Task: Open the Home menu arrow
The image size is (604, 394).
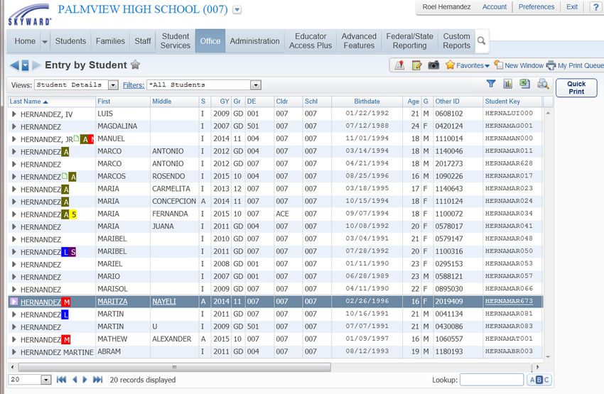Action: pos(45,41)
